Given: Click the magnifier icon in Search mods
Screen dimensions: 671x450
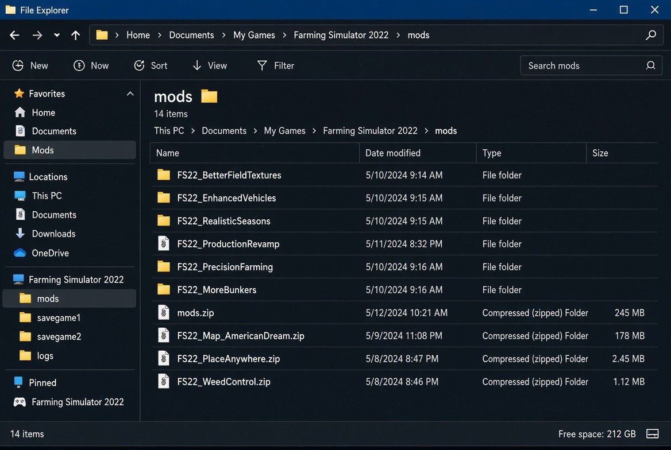Looking at the screenshot, I should 650,65.
